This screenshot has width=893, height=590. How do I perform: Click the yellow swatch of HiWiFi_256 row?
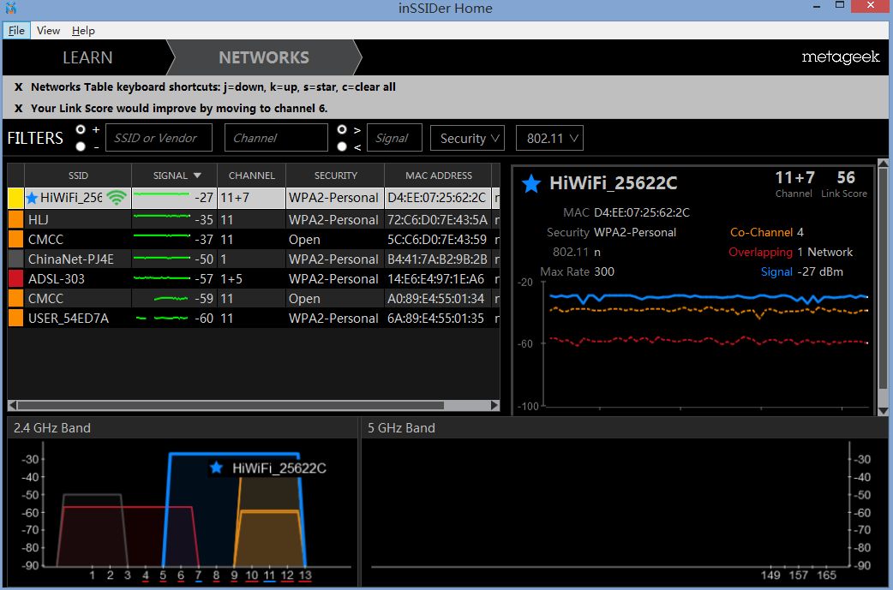pyautogui.click(x=15, y=198)
